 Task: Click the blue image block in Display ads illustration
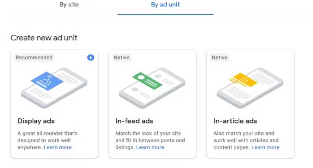(47, 81)
